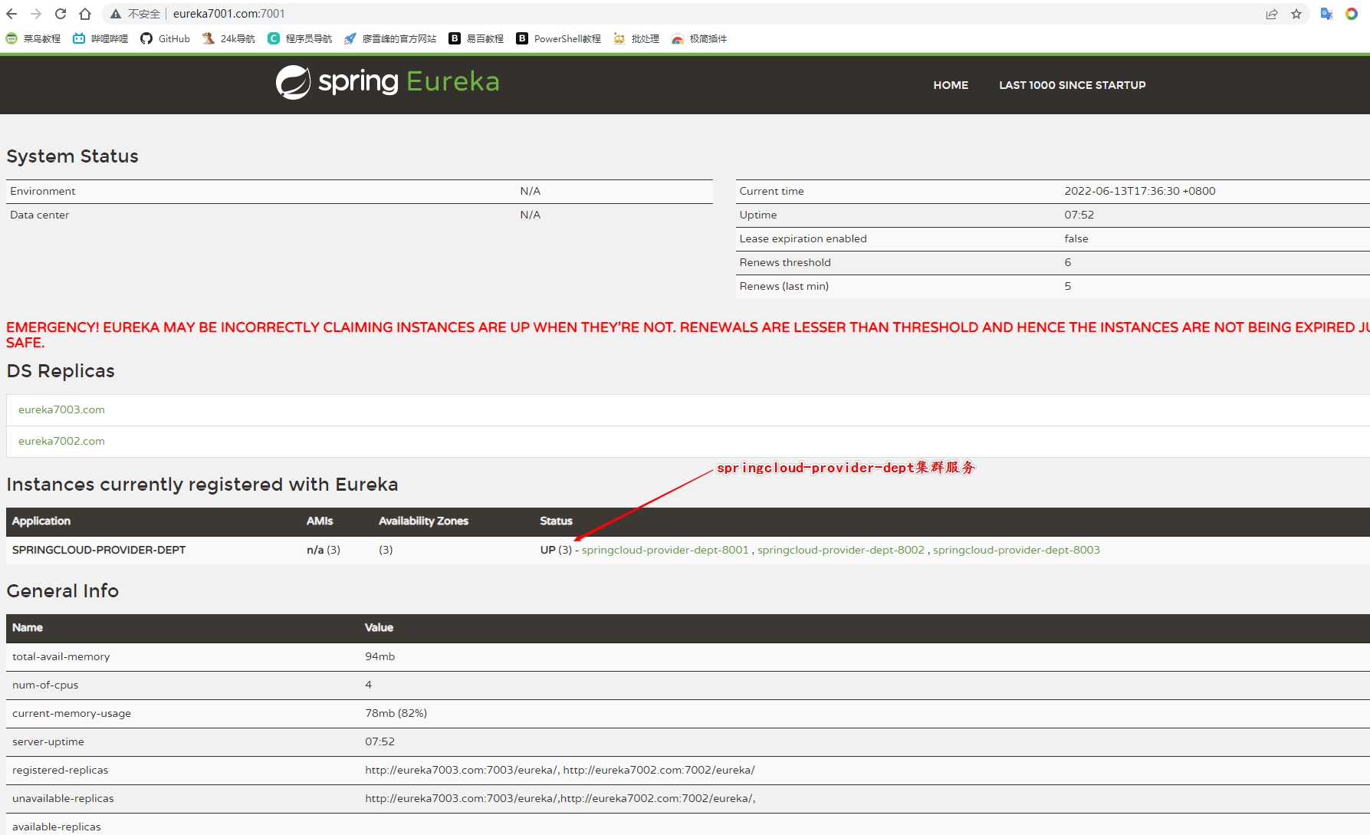Reload the page with the refresh icon
This screenshot has height=835, width=1370.
pos(61,14)
